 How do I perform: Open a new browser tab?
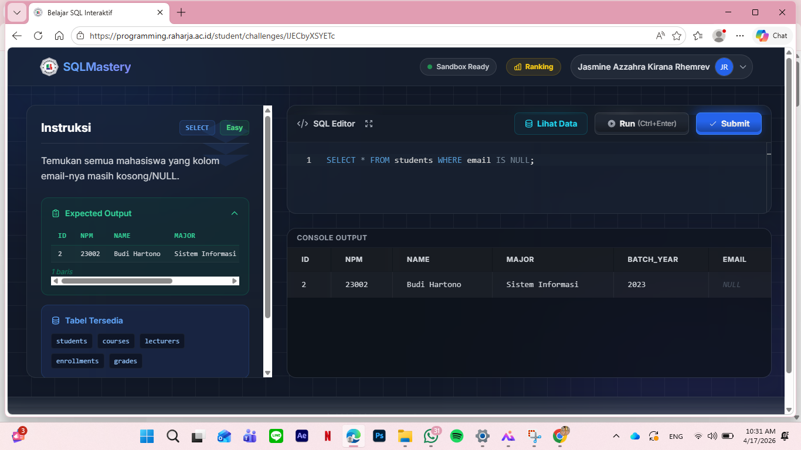181,12
